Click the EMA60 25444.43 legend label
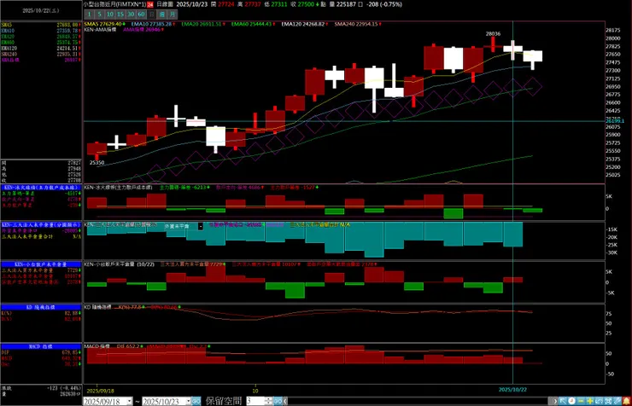Viewport: 632px width, 406px height. [253, 24]
